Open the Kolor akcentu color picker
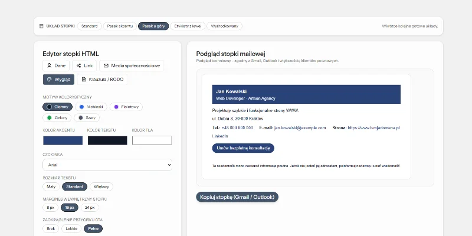The width and height of the screenshot is (472, 236). point(63,140)
